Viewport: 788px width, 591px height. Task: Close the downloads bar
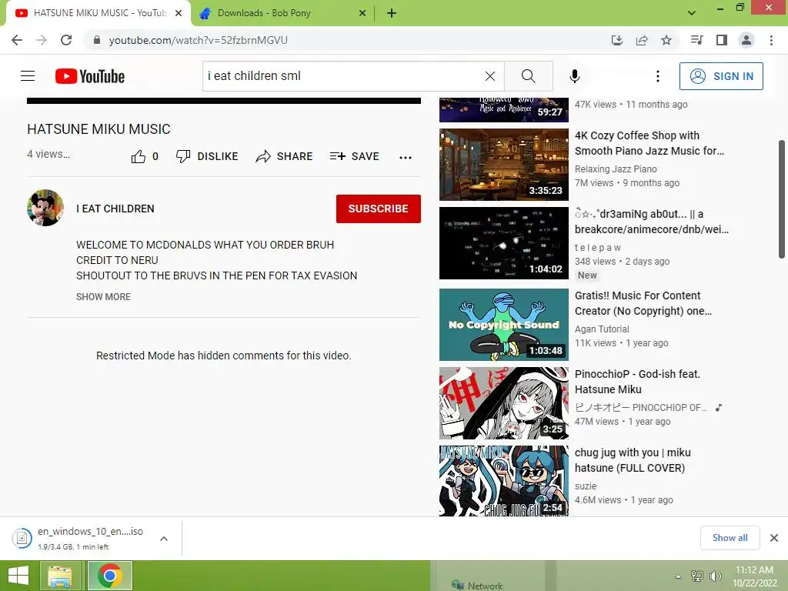click(774, 538)
